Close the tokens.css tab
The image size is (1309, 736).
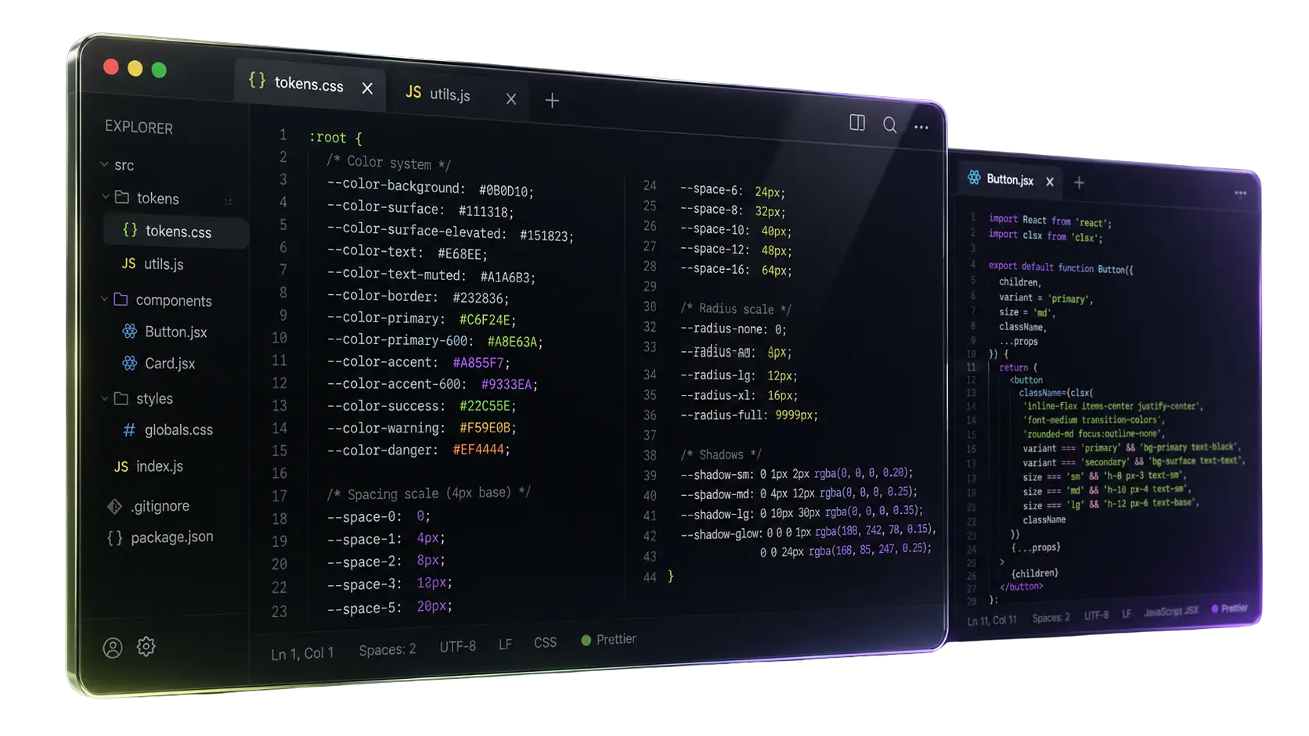tap(367, 88)
